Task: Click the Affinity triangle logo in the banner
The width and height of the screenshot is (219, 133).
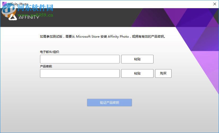Action: pos(13,17)
